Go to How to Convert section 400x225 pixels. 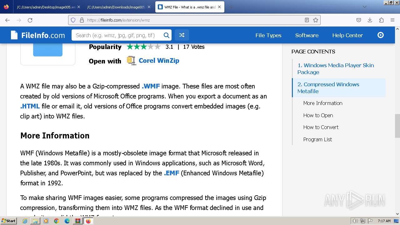click(321, 127)
